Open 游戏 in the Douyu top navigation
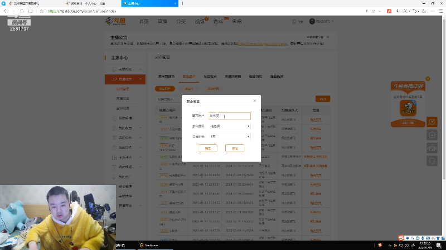 tap(218, 22)
